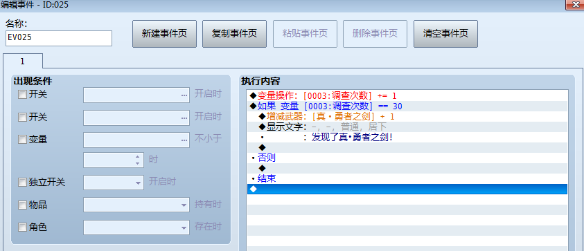
Task: Open the 独立开关 dropdown
Action: tap(114, 183)
